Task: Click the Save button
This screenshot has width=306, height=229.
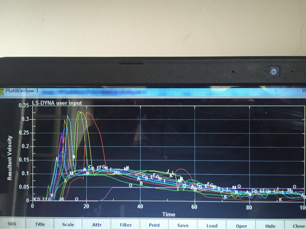Action: point(183,225)
